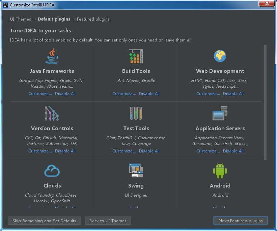Click the Java Frameworks coffee cup icon

point(52,56)
